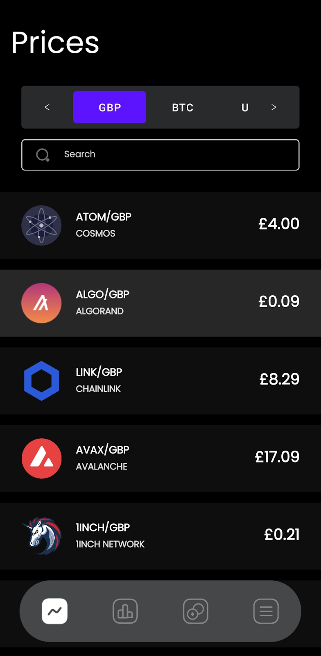Click the Chainlink hexagon logo

41,380
